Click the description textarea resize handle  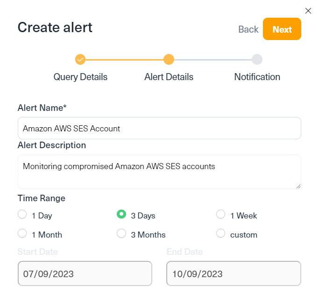(298, 186)
